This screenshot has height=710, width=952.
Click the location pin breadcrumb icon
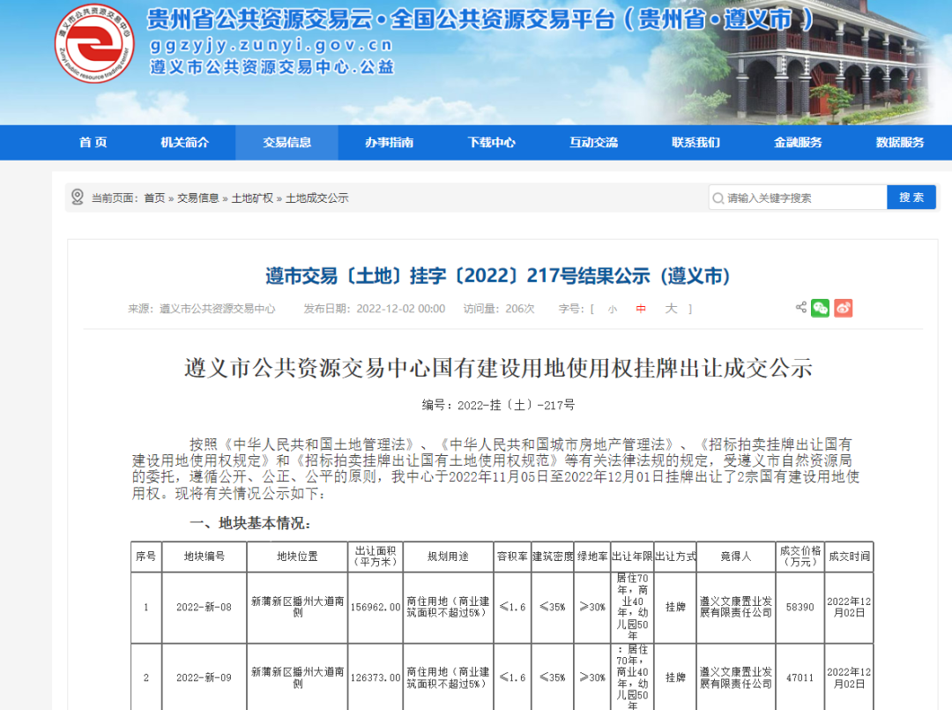78,198
